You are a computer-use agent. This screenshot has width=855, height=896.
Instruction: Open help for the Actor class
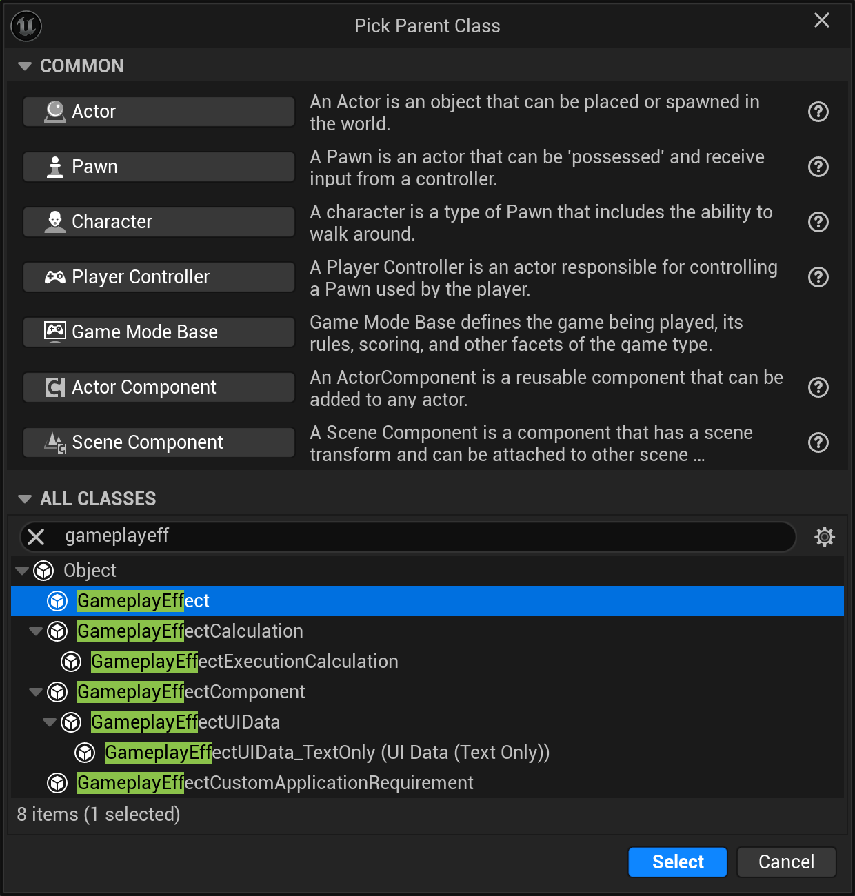[818, 112]
